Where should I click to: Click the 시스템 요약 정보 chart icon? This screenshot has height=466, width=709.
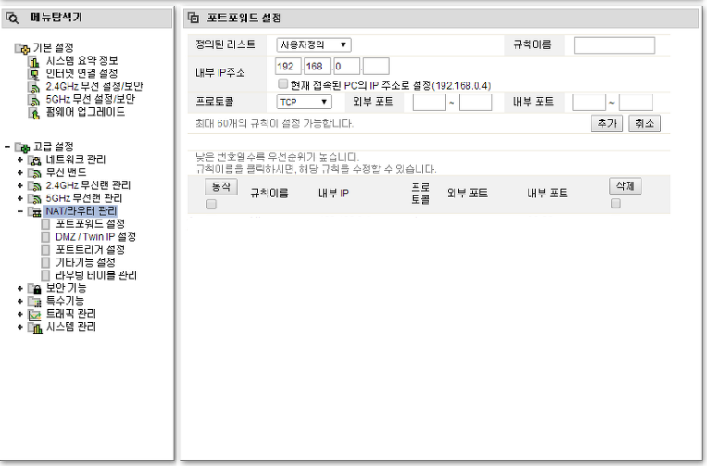[x=34, y=61]
